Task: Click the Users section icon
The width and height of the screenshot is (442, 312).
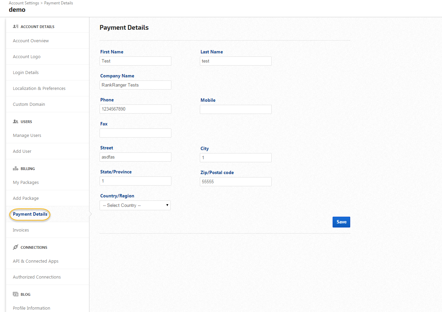Action: click(x=15, y=121)
